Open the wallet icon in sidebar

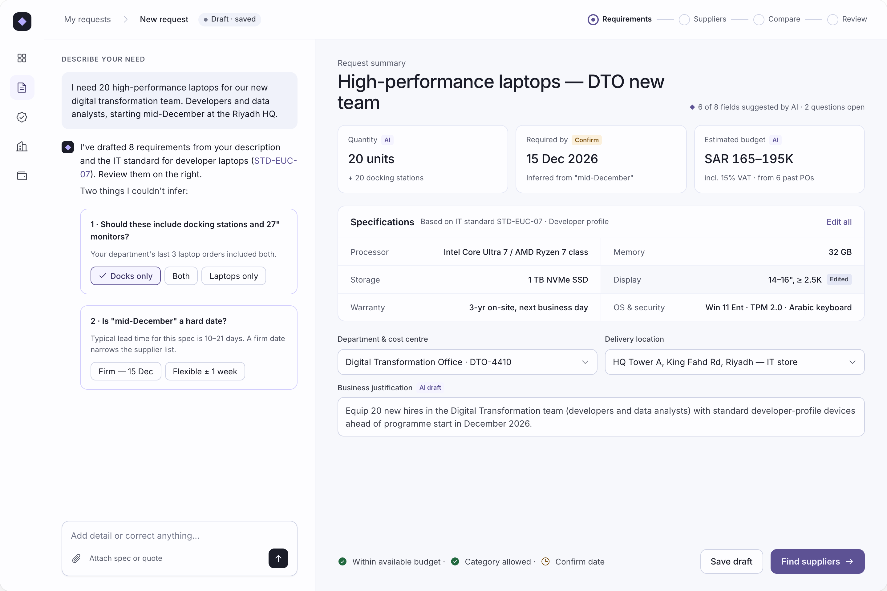pos(22,176)
